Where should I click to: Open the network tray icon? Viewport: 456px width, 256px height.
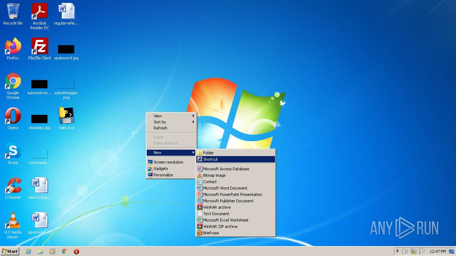coord(414,251)
